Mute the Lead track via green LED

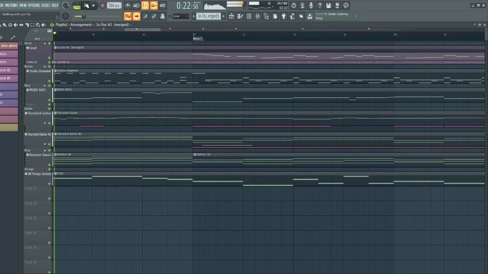click(49, 58)
